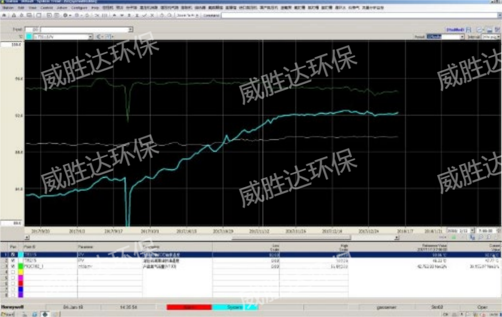Click the cyan pen color swatch above the chart
The height and width of the screenshot is (317, 502).
coord(28,37)
